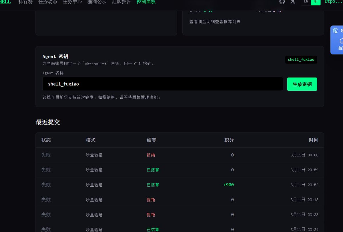Open the 任务中心 nav item
The width and height of the screenshot is (343, 232).
pos(72,2)
